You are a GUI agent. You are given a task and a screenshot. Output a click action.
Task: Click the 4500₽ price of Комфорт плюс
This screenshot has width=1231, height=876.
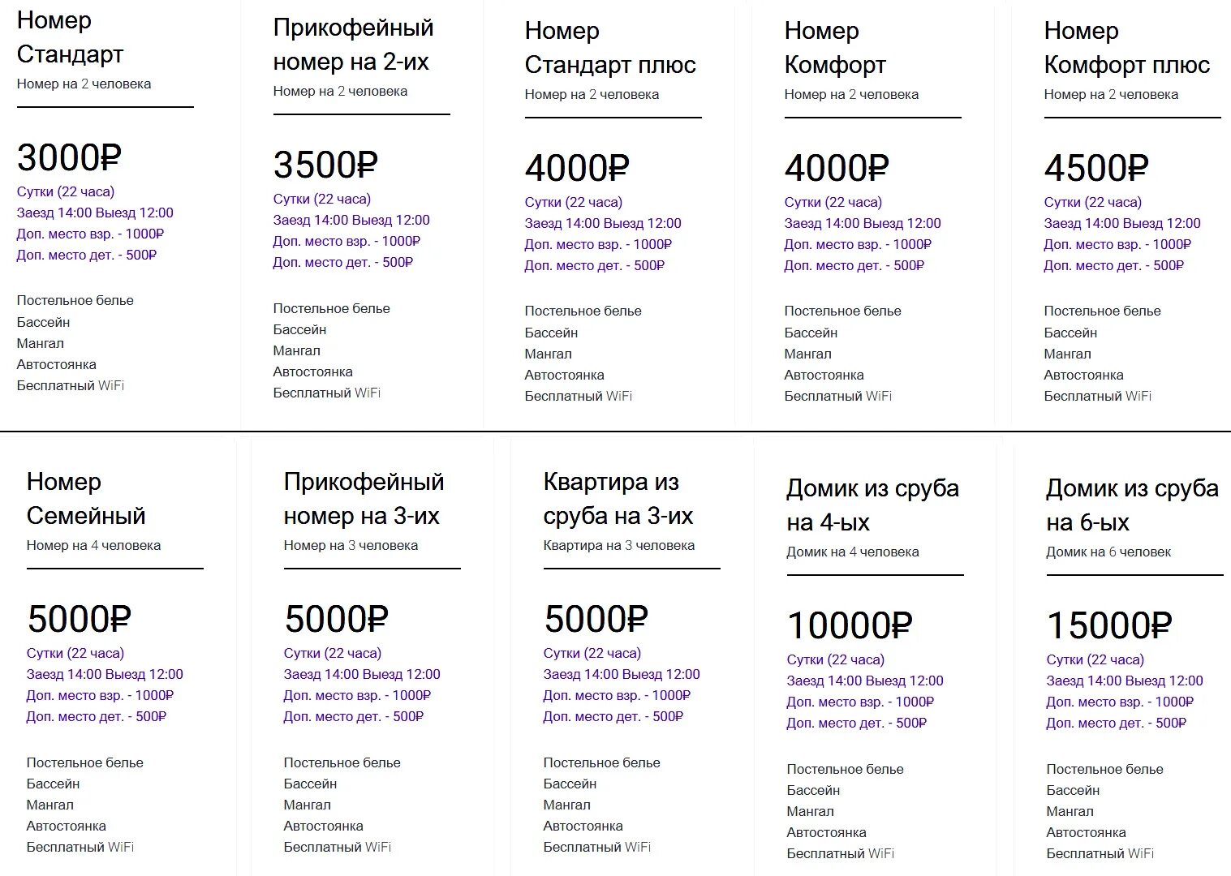(x=1096, y=168)
